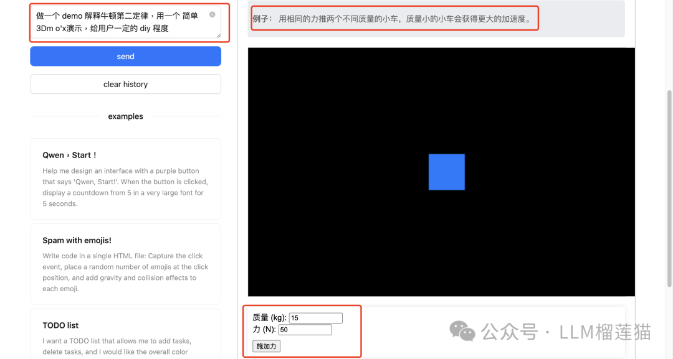Open the 'Qwen, Start!' example card

click(125, 179)
